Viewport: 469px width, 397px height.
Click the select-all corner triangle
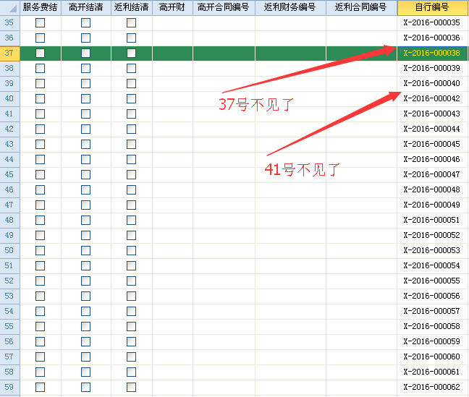coord(10,8)
